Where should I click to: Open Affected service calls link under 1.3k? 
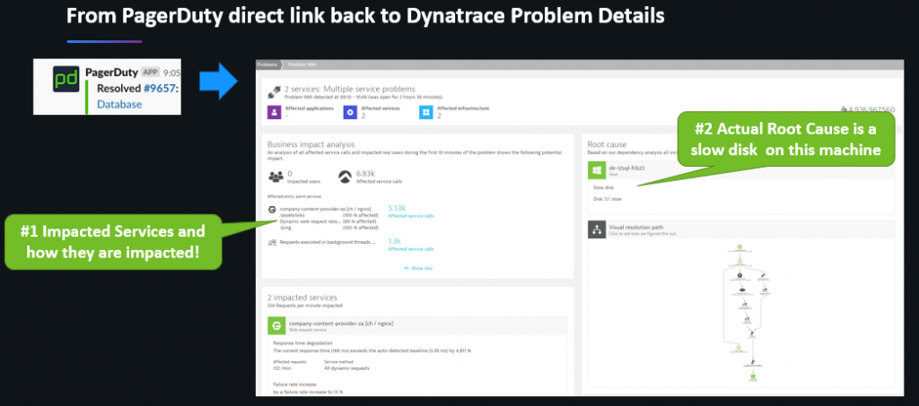pyautogui.click(x=411, y=249)
